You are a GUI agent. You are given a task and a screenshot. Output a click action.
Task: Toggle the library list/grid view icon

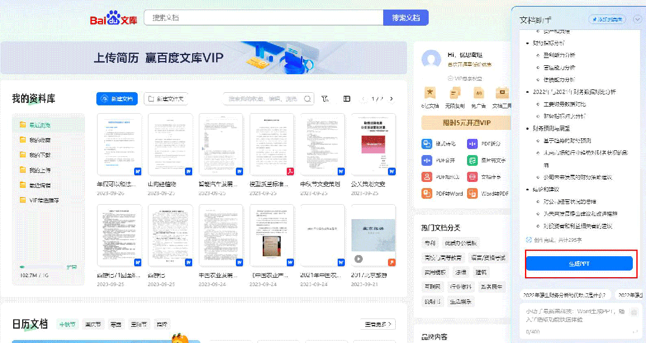click(x=347, y=99)
